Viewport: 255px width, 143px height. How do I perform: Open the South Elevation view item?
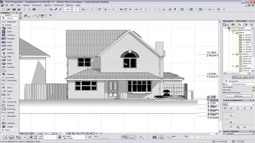[x=245, y=56]
